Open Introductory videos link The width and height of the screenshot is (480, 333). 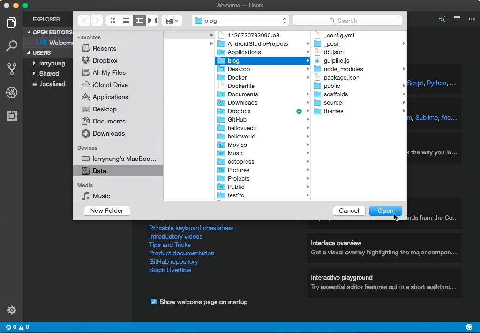pyautogui.click(x=176, y=237)
